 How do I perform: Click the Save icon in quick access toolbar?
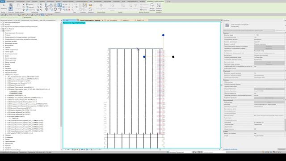[x=4, y=15]
